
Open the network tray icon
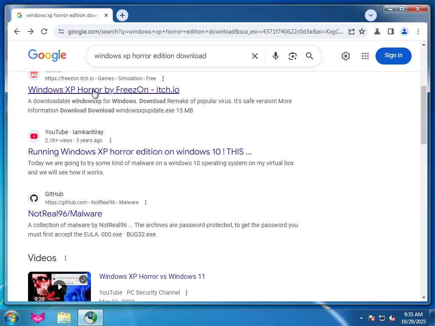[382, 318]
